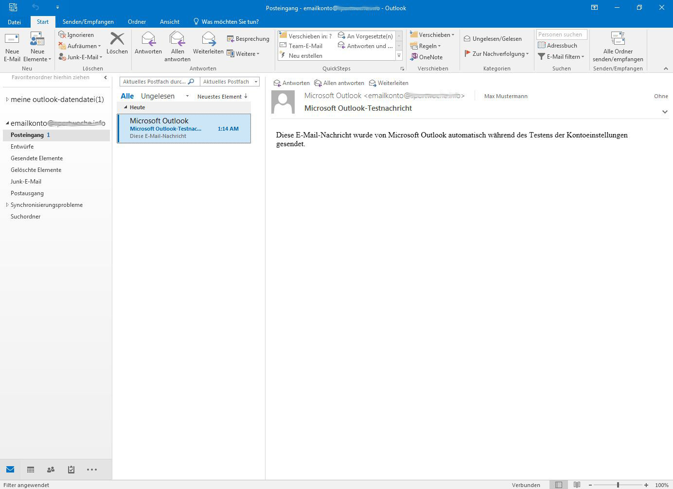
Task: Click Alle Ordner senden/empfangen
Action: [618, 47]
